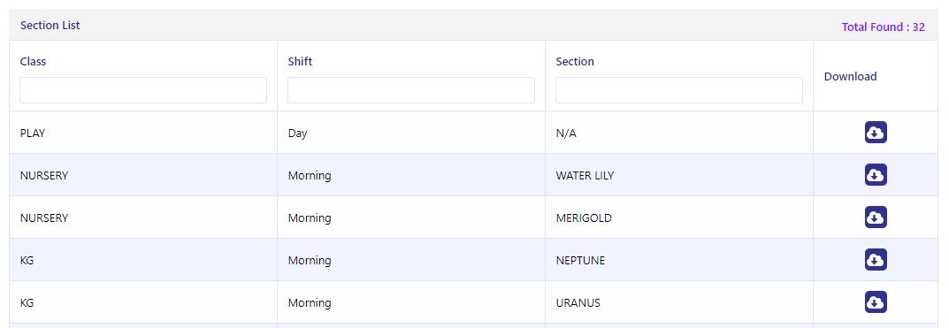The height and width of the screenshot is (328, 949).
Task: Download the KG NEPTUNE section
Action: (x=876, y=259)
